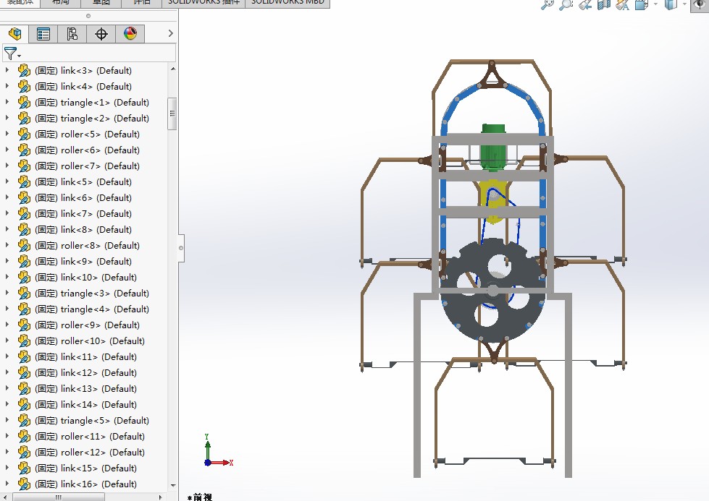Click the component icon of roller<11>
Viewport: 709px width, 501px height.
pyautogui.click(x=24, y=436)
